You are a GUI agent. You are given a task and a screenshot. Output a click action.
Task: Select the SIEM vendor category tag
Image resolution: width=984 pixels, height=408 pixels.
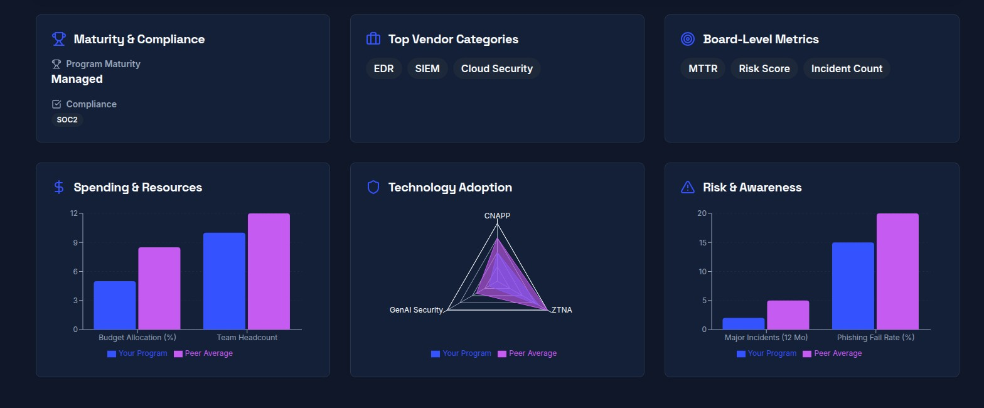coord(427,68)
